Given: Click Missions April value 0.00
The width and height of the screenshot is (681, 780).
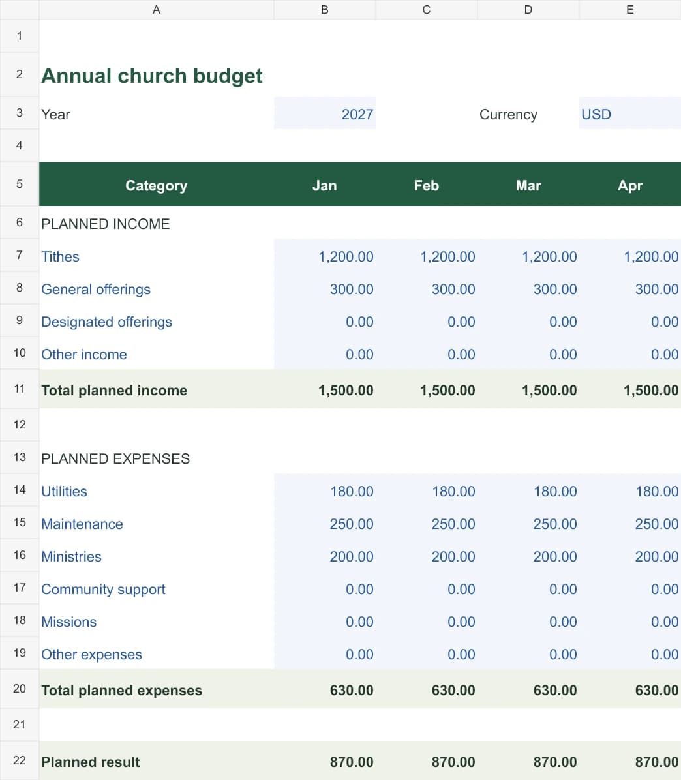Looking at the screenshot, I should tap(629, 621).
